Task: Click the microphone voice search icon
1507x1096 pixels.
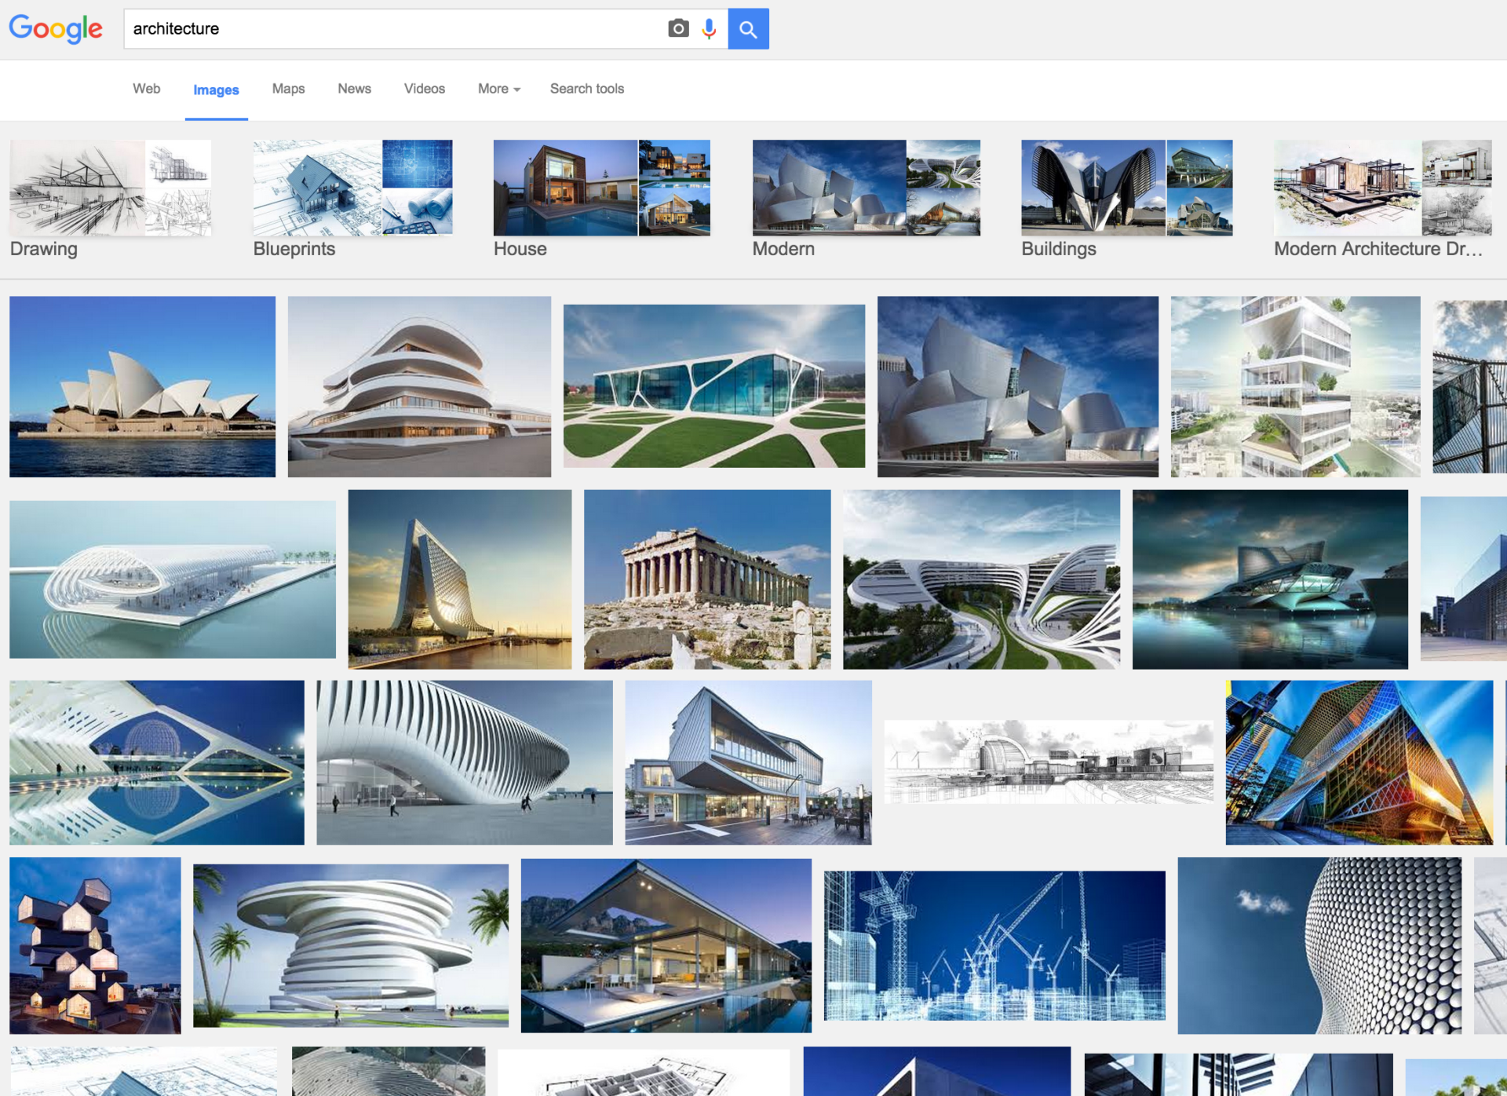Action: (709, 29)
